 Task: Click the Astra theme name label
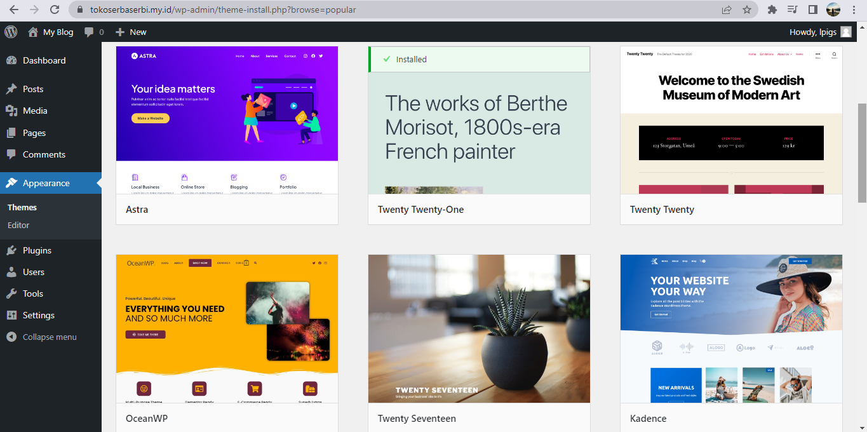[137, 210]
